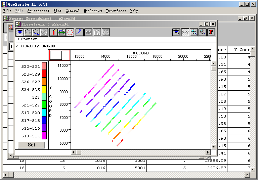258x180 pixels.
Task: Pick the 523 mint green legend swatch
Action: coord(44,97)
